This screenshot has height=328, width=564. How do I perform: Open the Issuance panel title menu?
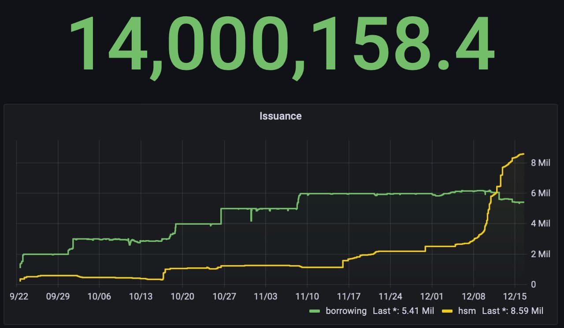click(x=280, y=116)
